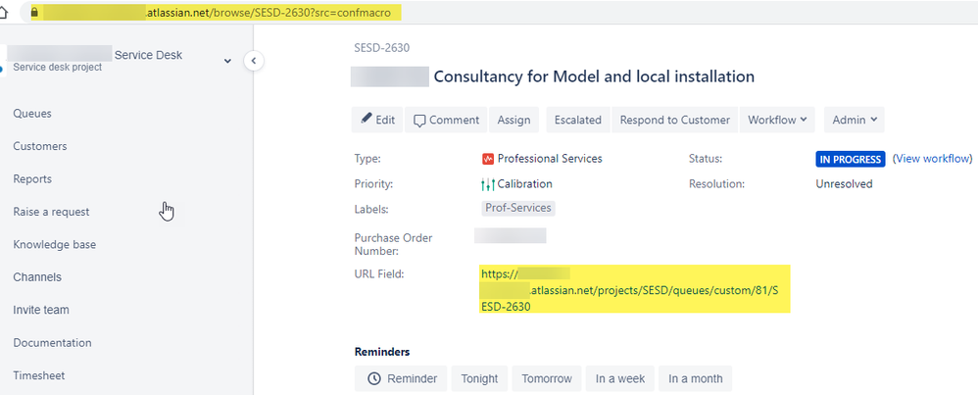Open Documentation in the sidebar
This screenshot has height=395, width=978.
[x=52, y=343]
